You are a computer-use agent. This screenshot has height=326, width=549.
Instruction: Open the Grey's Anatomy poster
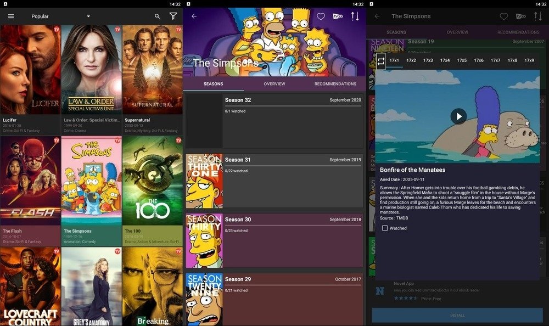point(91,286)
